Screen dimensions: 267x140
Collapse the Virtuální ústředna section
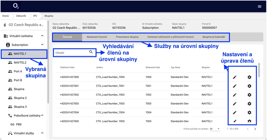click(42, 36)
